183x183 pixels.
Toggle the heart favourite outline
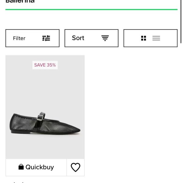click(75, 167)
